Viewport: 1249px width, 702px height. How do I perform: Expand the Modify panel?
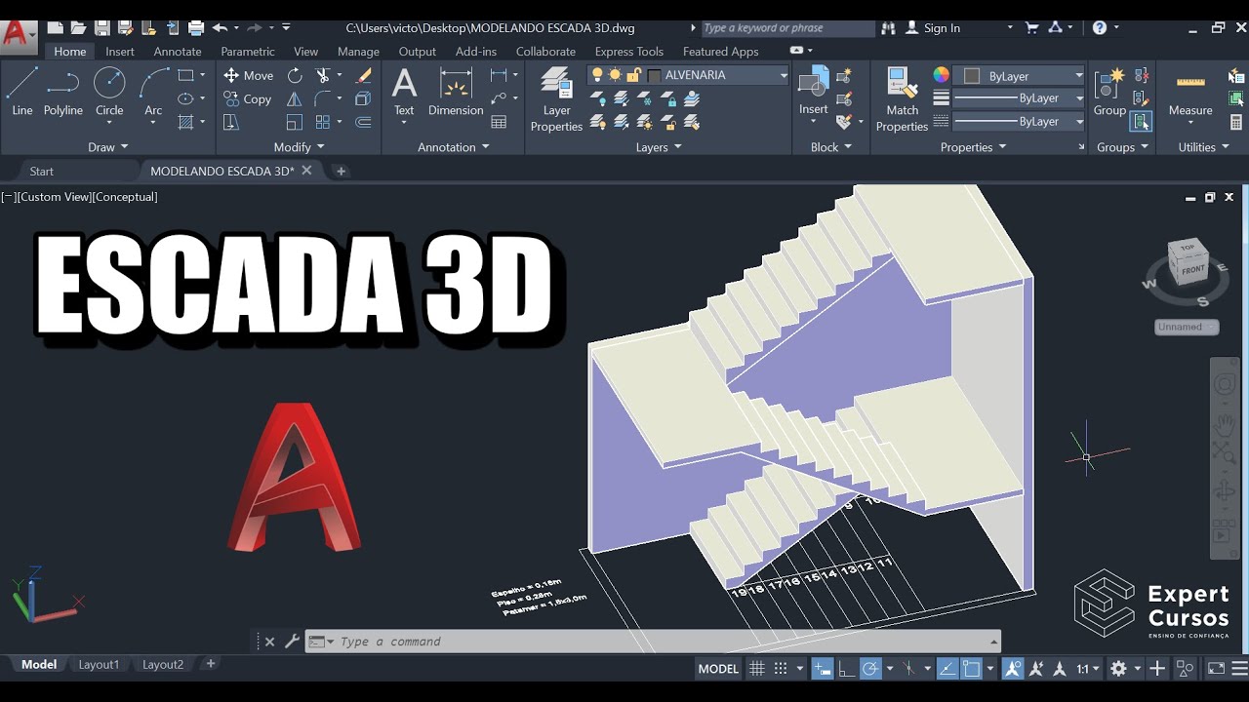[299, 147]
